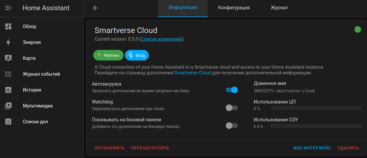Switch to the Журнал tab
The image size is (367, 158).
click(279, 8)
